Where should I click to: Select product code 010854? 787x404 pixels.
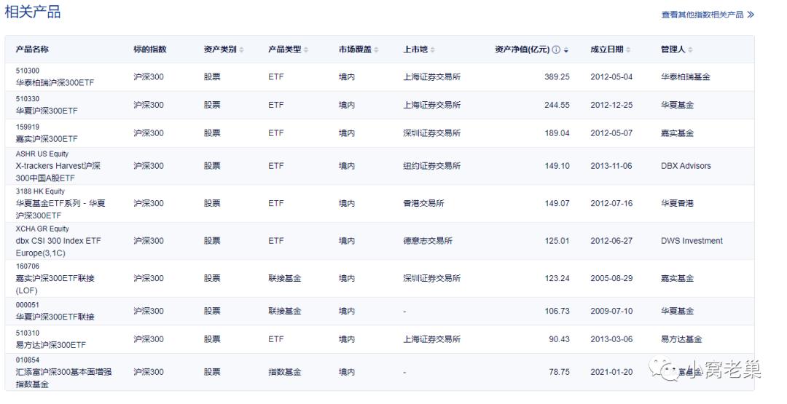point(27,360)
